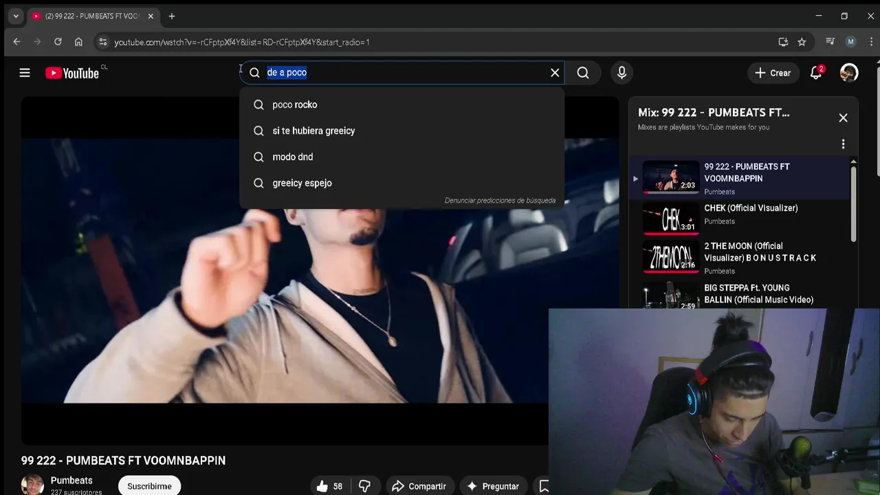Select suggestion 'poco rocko'
Screen dimensions: 880x495
(x=402, y=104)
